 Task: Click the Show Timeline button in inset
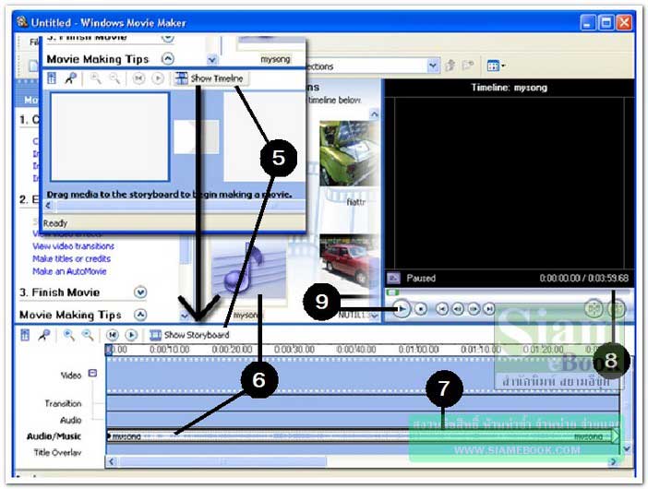point(210,78)
